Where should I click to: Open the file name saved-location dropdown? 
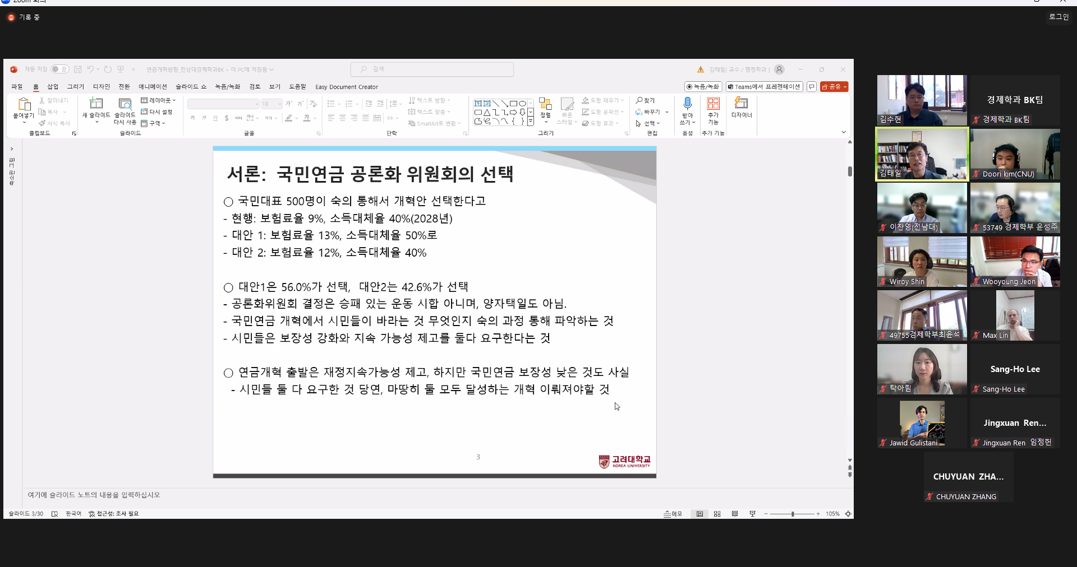coord(271,69)
